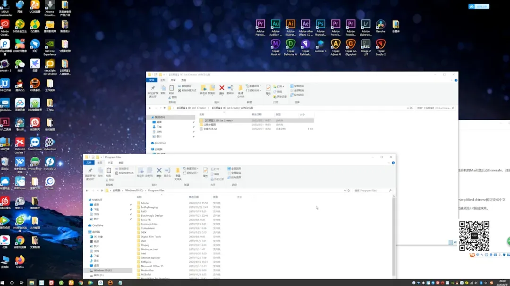Click the red Delete icon in Program Files ribbon
The image size is (510, 286).
(x=159, y=171)
